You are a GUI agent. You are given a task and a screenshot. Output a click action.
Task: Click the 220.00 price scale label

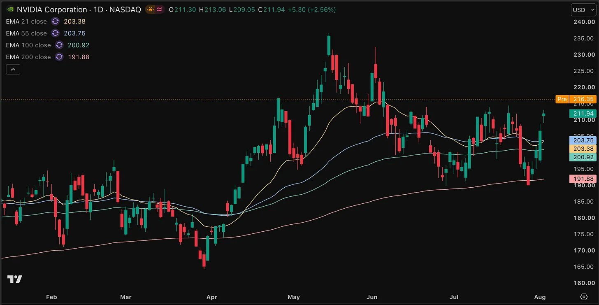click(585, 87)
